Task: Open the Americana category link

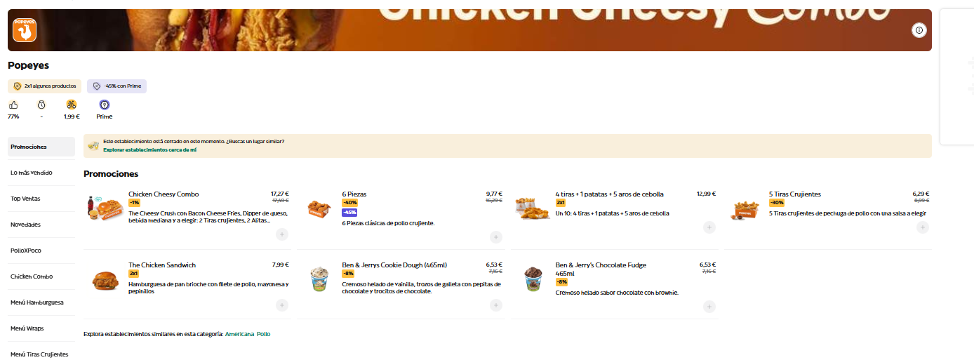Action: point(239,334)
